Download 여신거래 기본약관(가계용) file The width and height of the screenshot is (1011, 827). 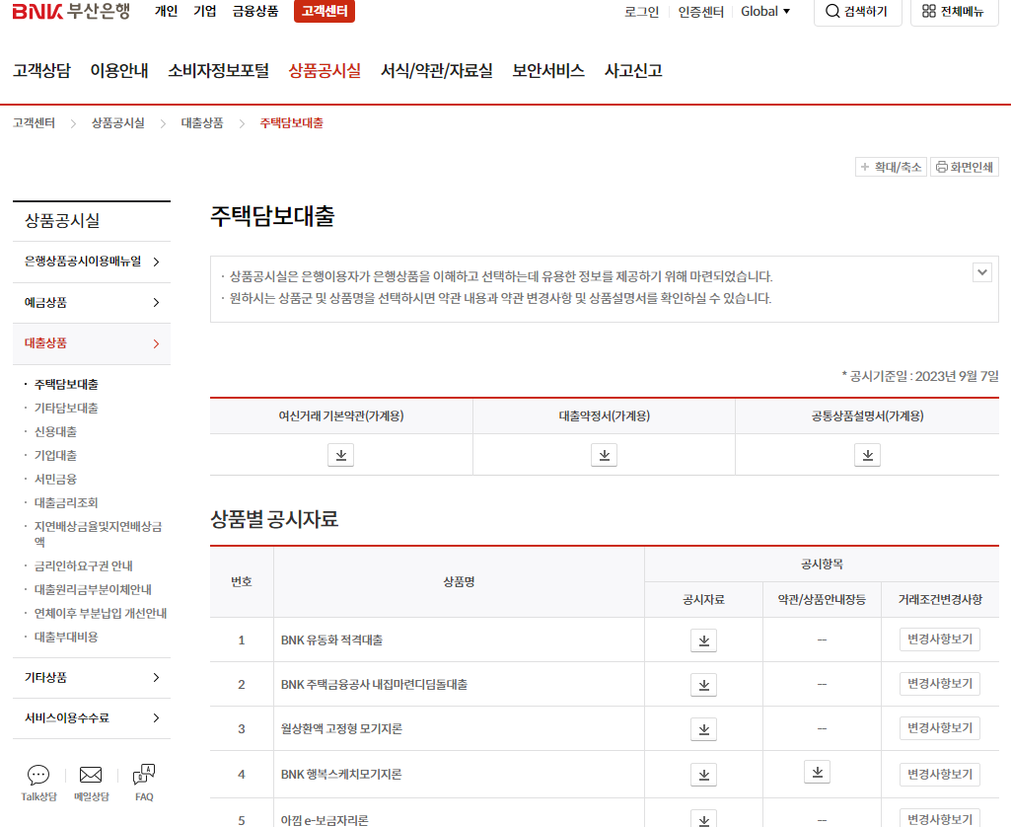coord(341,455)
